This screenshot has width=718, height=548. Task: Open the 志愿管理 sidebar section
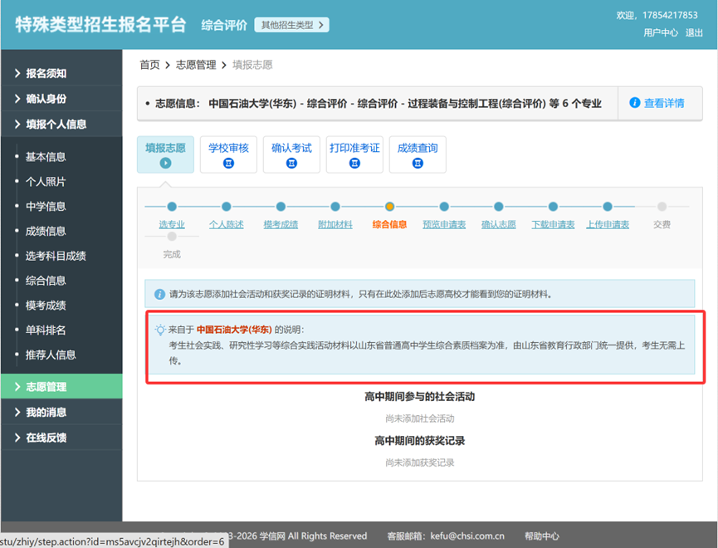[61, 387]
